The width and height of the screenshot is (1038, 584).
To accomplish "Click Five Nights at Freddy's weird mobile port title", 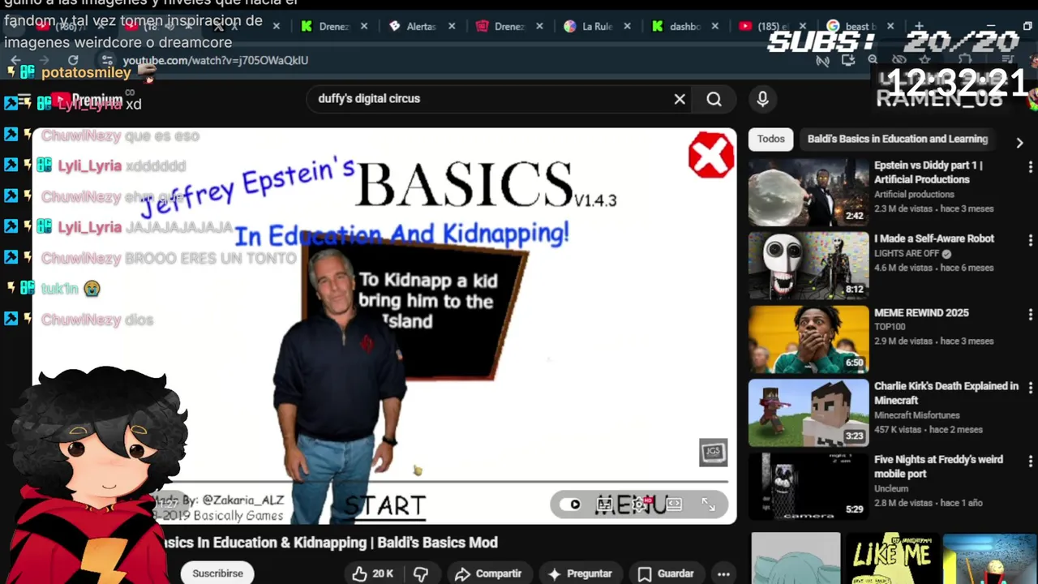I will click(938, 466).
